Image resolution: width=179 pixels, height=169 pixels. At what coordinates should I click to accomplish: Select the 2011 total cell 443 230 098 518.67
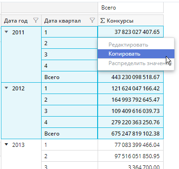131,77
